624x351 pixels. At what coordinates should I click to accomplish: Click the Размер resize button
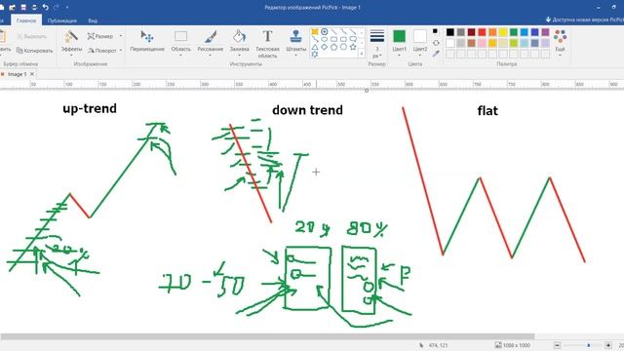coord(99,36)
